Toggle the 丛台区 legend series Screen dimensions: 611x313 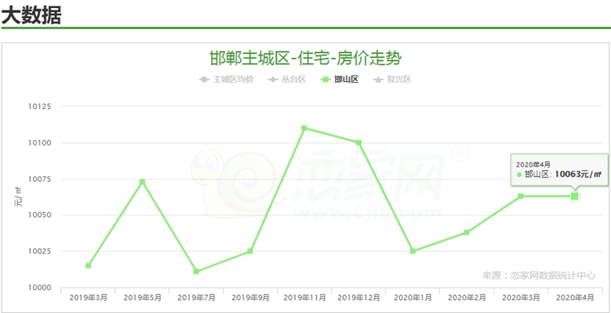[287, 80]
